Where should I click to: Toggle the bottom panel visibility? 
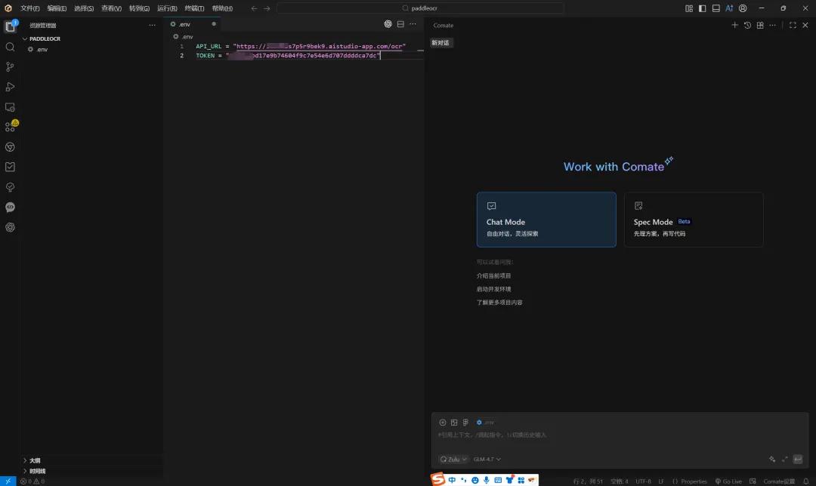click(x=716, y=8)
